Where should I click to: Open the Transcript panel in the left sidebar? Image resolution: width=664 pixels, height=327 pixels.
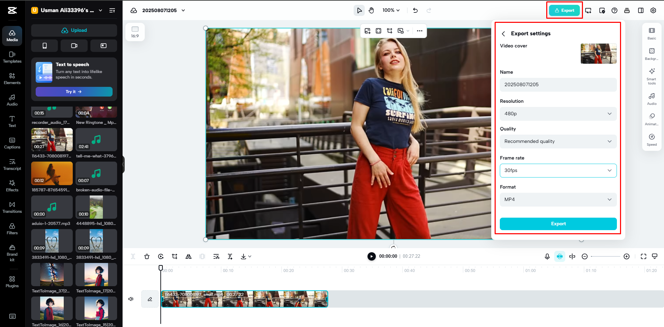tap(12, 165)
